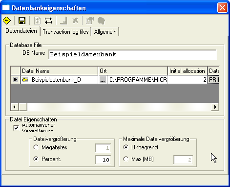
Task: Switch to Transaction log files tab
Action: point(65,32)
